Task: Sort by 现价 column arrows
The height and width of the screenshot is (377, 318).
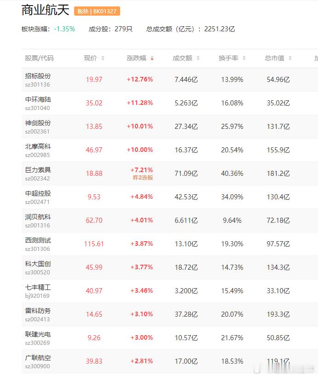Action: (103, 58)
